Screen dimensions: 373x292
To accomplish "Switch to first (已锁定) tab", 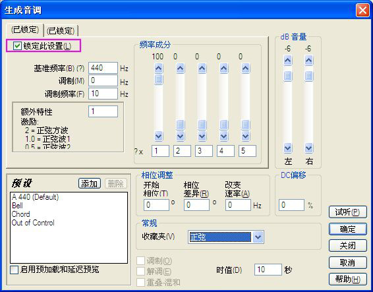I will point(25,30).
